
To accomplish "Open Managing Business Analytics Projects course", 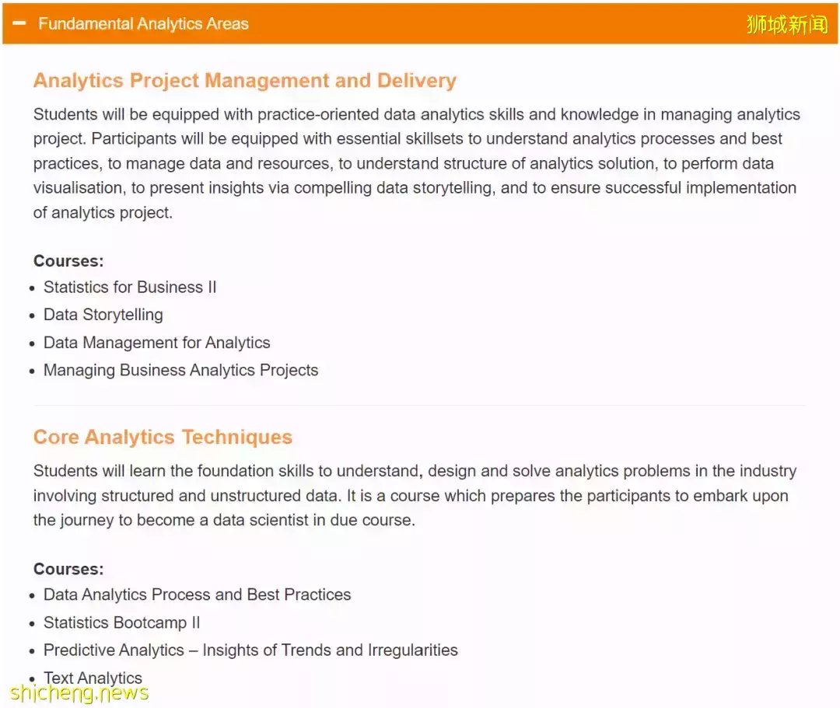I will coord(180,371).
